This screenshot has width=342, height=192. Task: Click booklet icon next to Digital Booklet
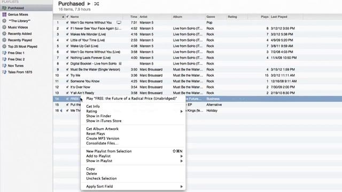pos(120,63)
